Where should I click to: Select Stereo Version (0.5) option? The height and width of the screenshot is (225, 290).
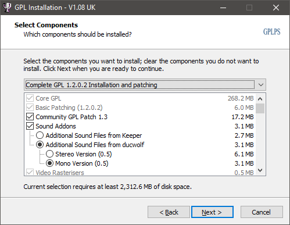coord(49,154)
